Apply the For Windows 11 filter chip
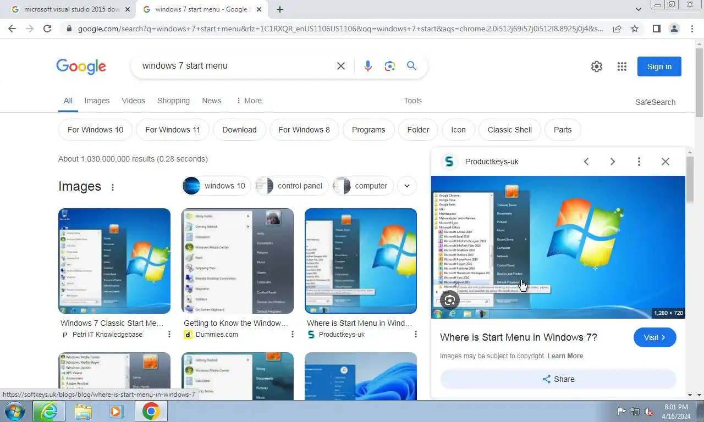This screenshot has width=704, height=422. [x=173, y=130]
